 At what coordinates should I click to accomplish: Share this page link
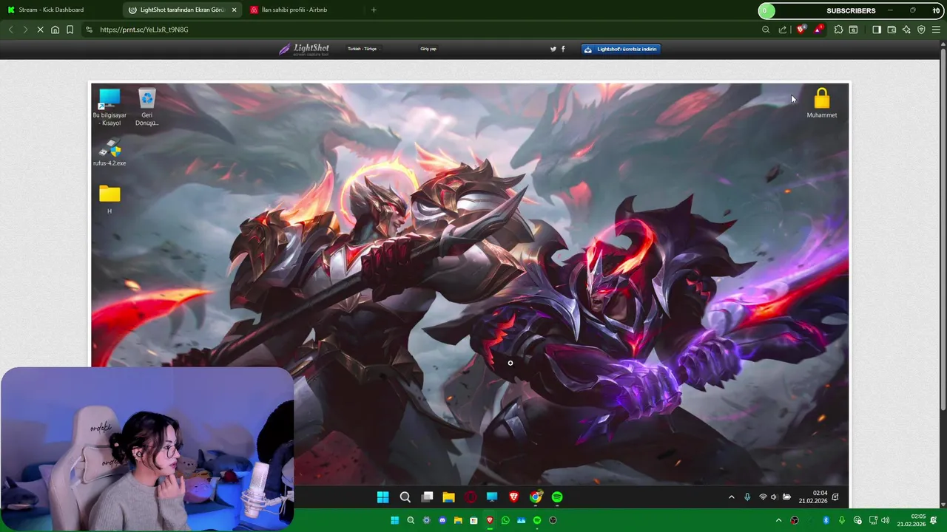(783, 30)
